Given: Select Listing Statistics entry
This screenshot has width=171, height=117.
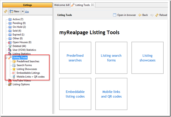Looking at the screenshot, I should (x=22, y=54).
